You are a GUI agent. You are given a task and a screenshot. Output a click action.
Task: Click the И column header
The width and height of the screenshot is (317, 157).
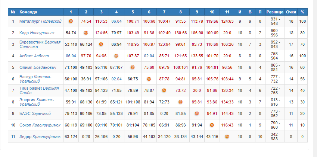240,12
